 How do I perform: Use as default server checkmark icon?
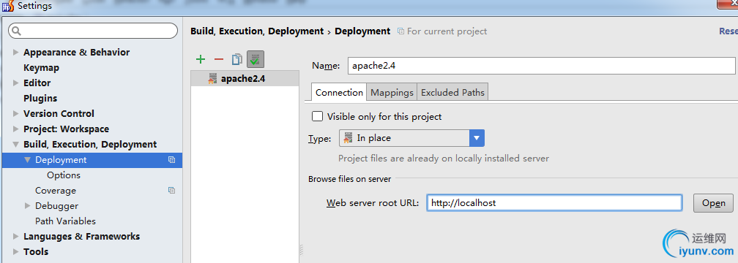[x=256, y=59]
